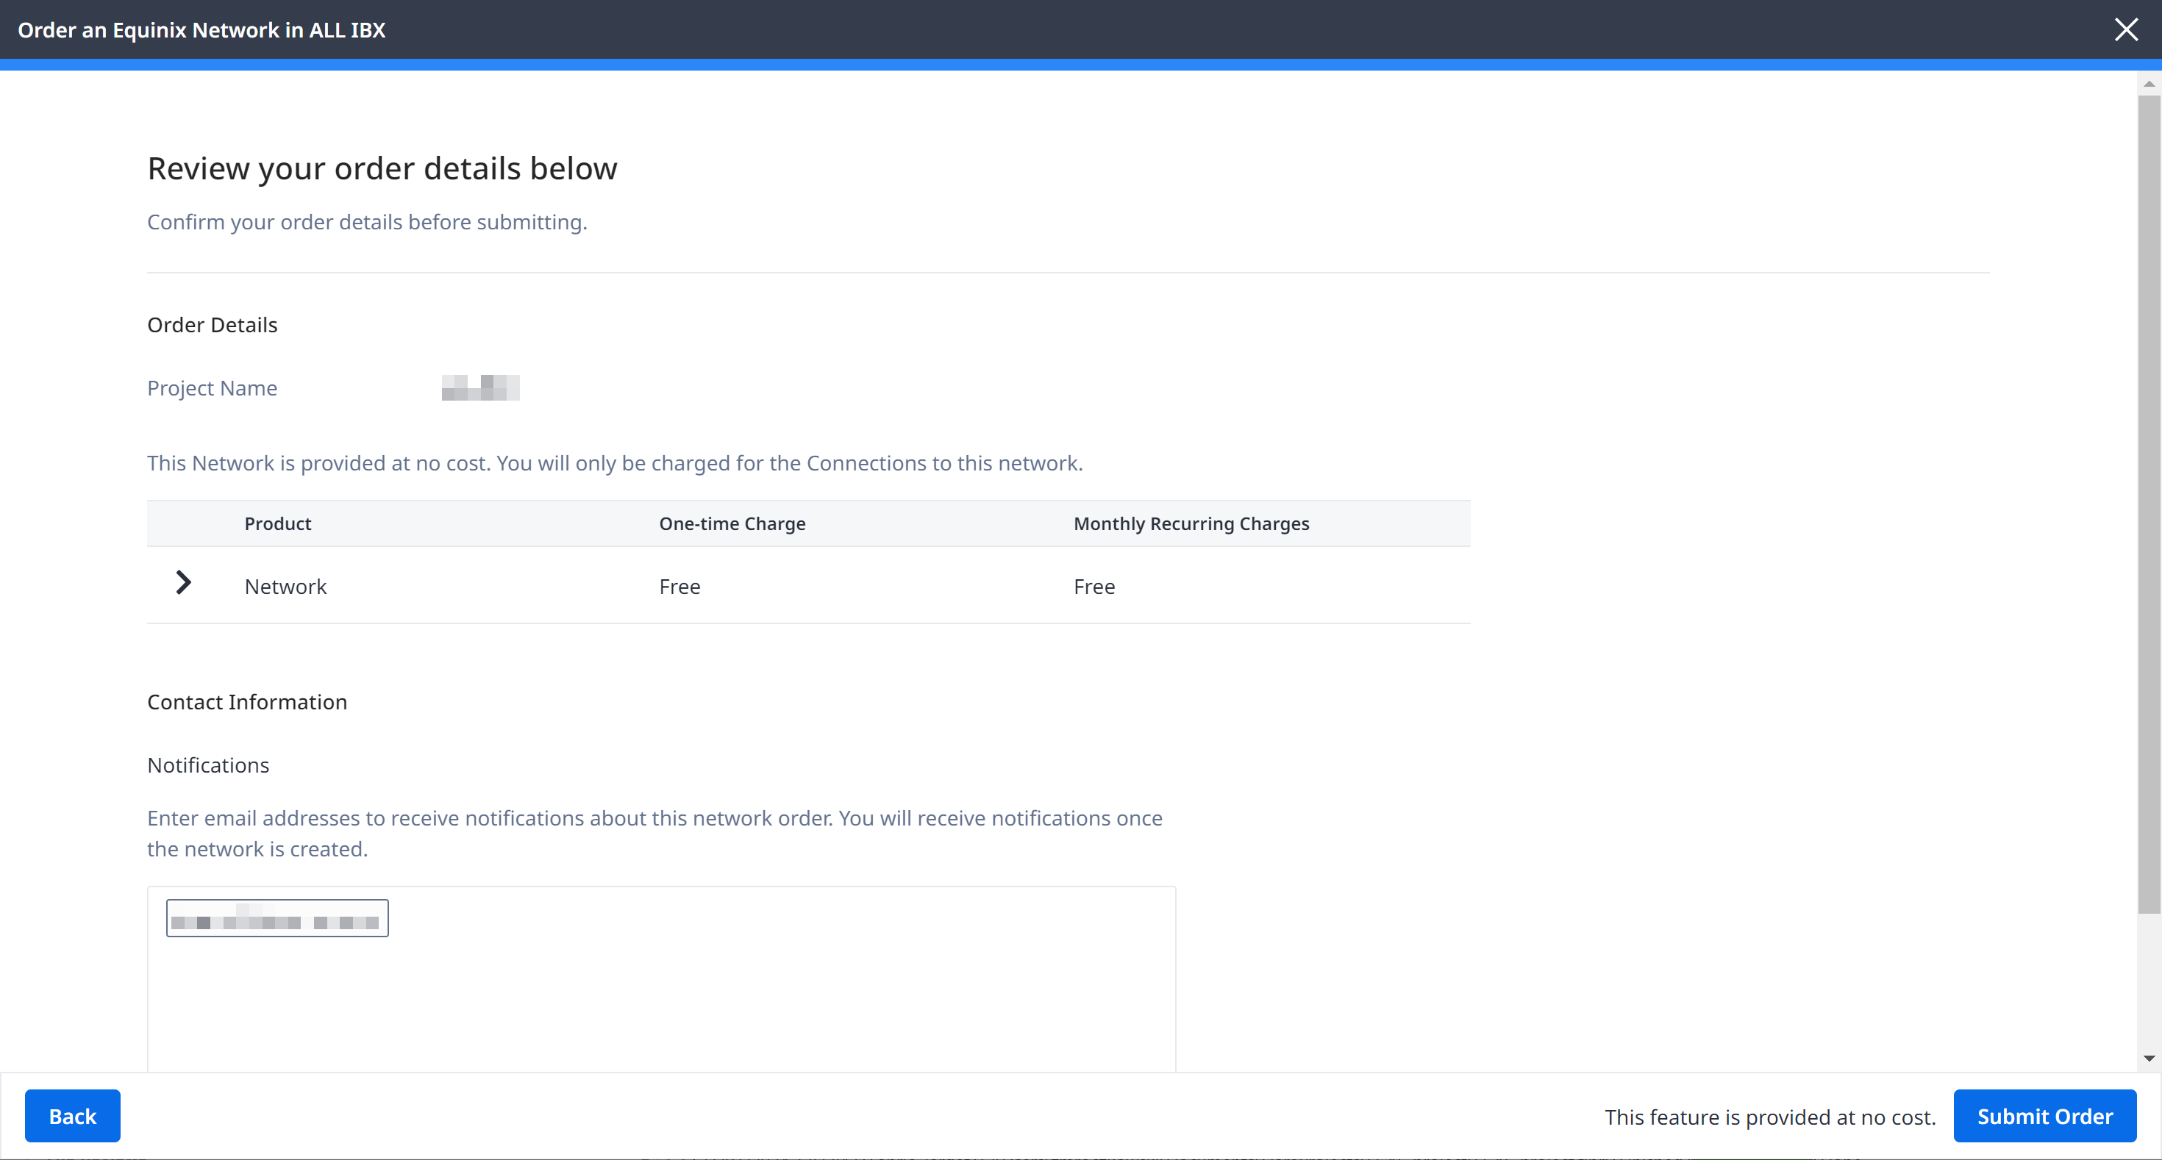Click the Free value under Monthly Recurring Charges
2162x1160 pixels.
click(x=1094, y=587)
